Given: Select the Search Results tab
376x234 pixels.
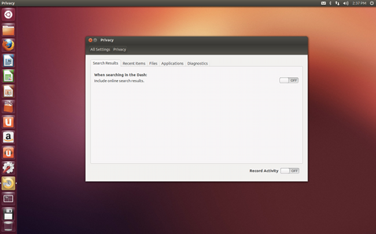Looking at the screenshot, I should pyautogui.click(x=105, y=63).
